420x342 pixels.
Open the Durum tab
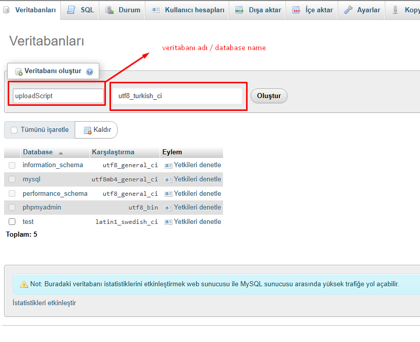(122, 10)
